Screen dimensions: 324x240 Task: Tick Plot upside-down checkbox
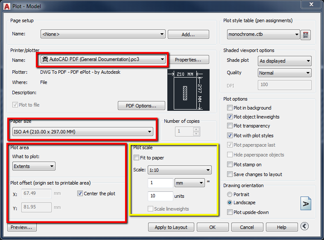[x=230, y=212]
